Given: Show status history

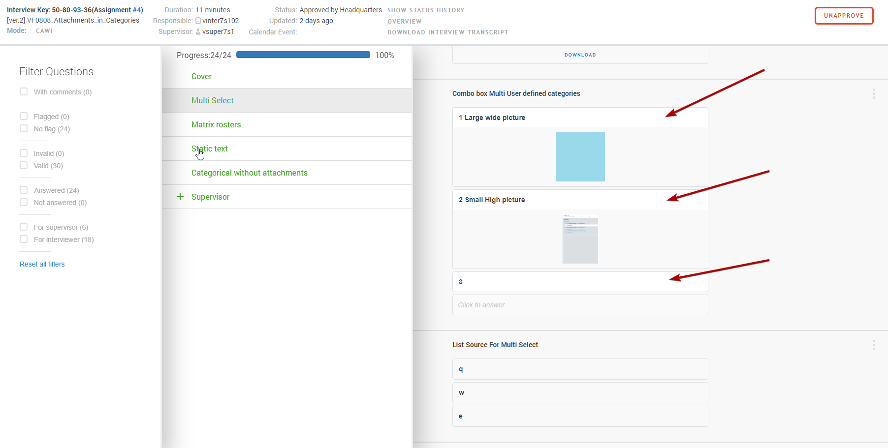Looking at the screenshot, I should pyautogui.click(x=426, y=10).
